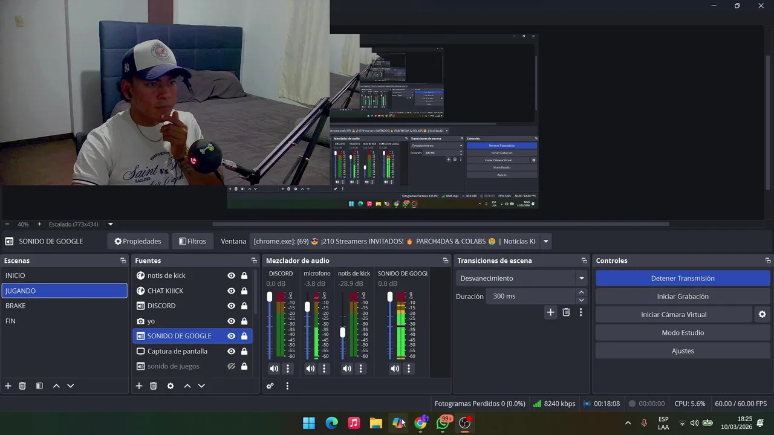774x435 pixels.
Task: Unlock the notis de kick source
Action: (244, 275)
